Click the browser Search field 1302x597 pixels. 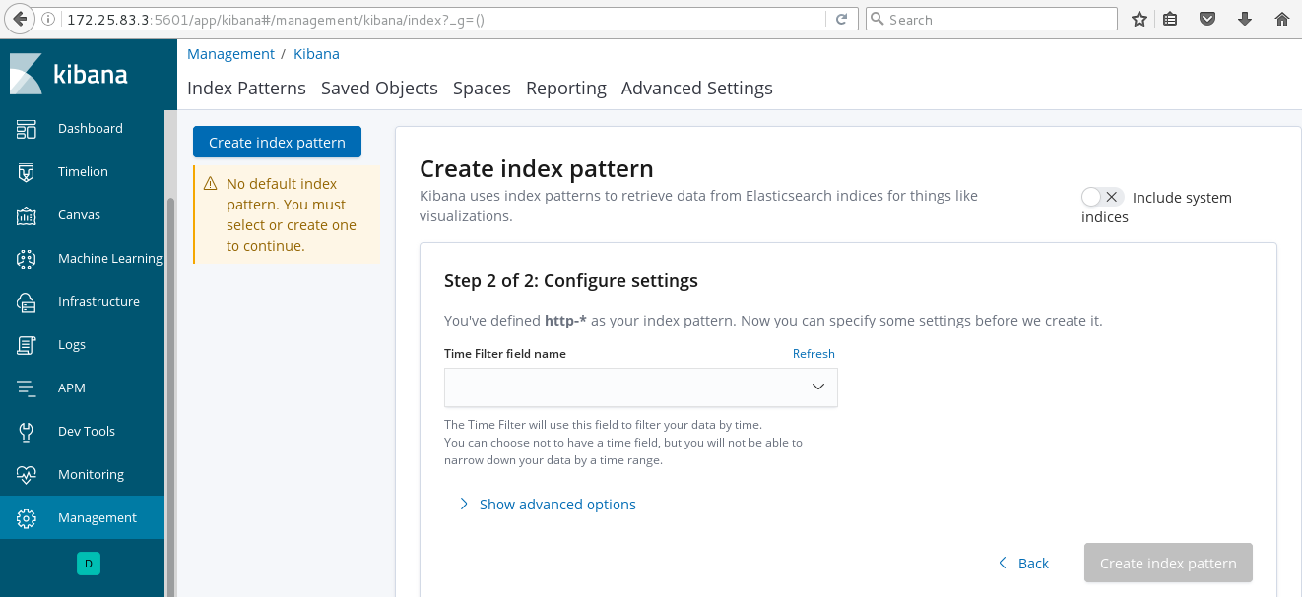(x=991, y=19)
